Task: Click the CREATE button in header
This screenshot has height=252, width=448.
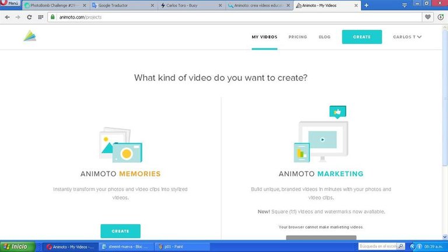Action: [362, 37]
